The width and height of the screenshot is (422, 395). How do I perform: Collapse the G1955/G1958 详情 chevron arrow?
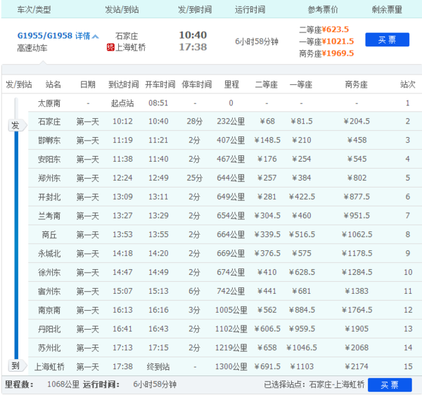pos(95,37)
